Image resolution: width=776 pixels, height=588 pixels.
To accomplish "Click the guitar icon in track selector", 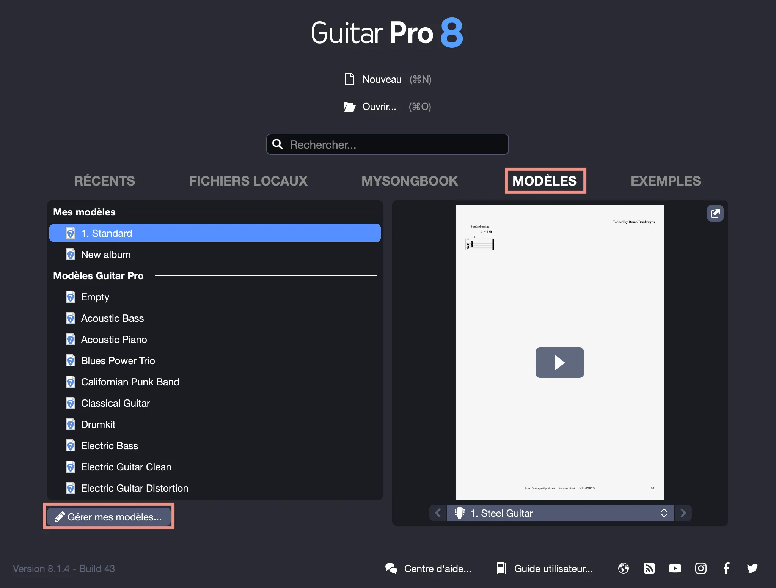I will (x=459, y=513).
